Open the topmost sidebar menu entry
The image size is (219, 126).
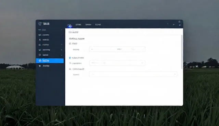[50, 30]
